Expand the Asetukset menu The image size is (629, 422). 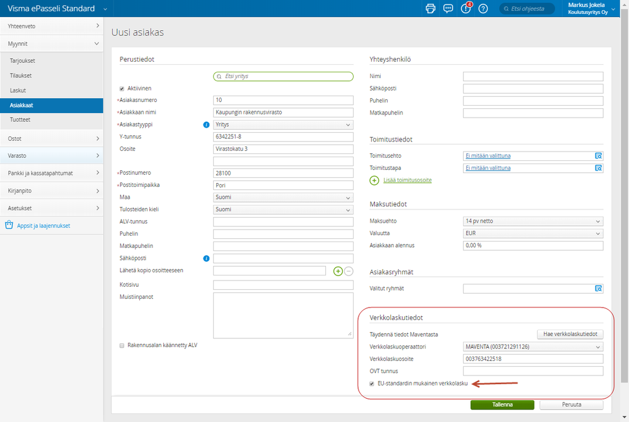click(52, 208)
